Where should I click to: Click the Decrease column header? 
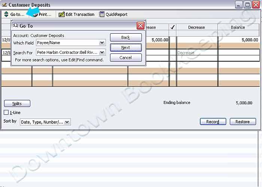(196, 27)
